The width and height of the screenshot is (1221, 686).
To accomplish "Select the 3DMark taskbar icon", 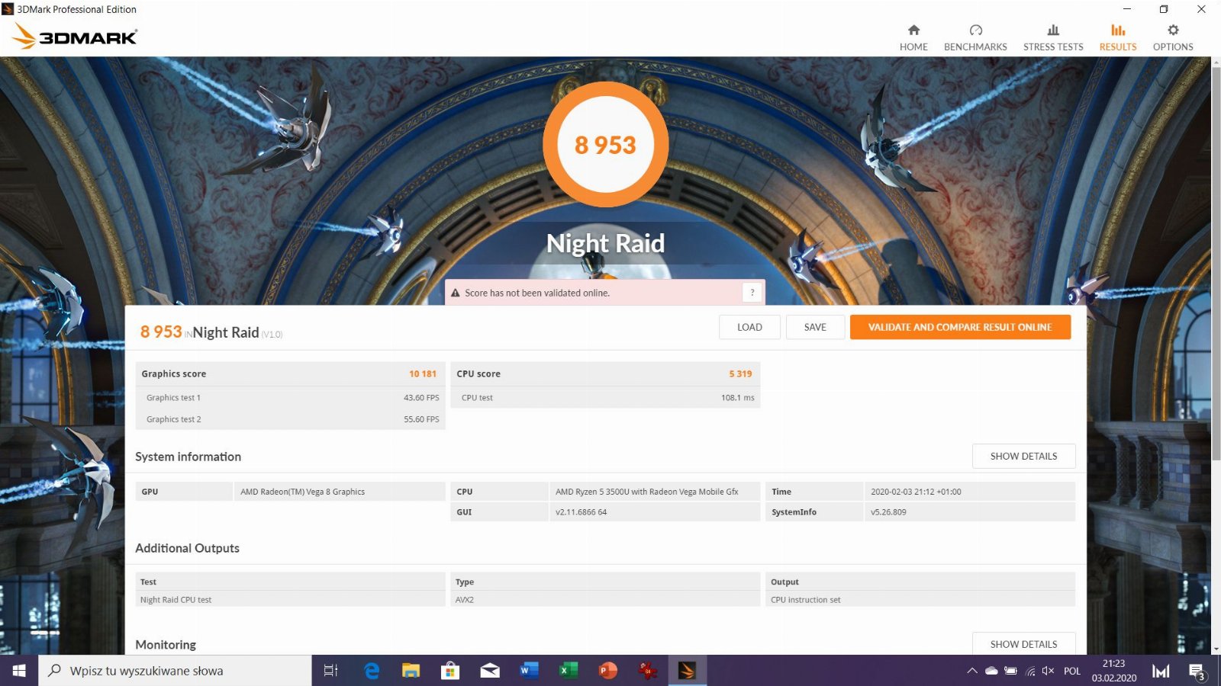I will pyautogui.click(x=687, y=671).
